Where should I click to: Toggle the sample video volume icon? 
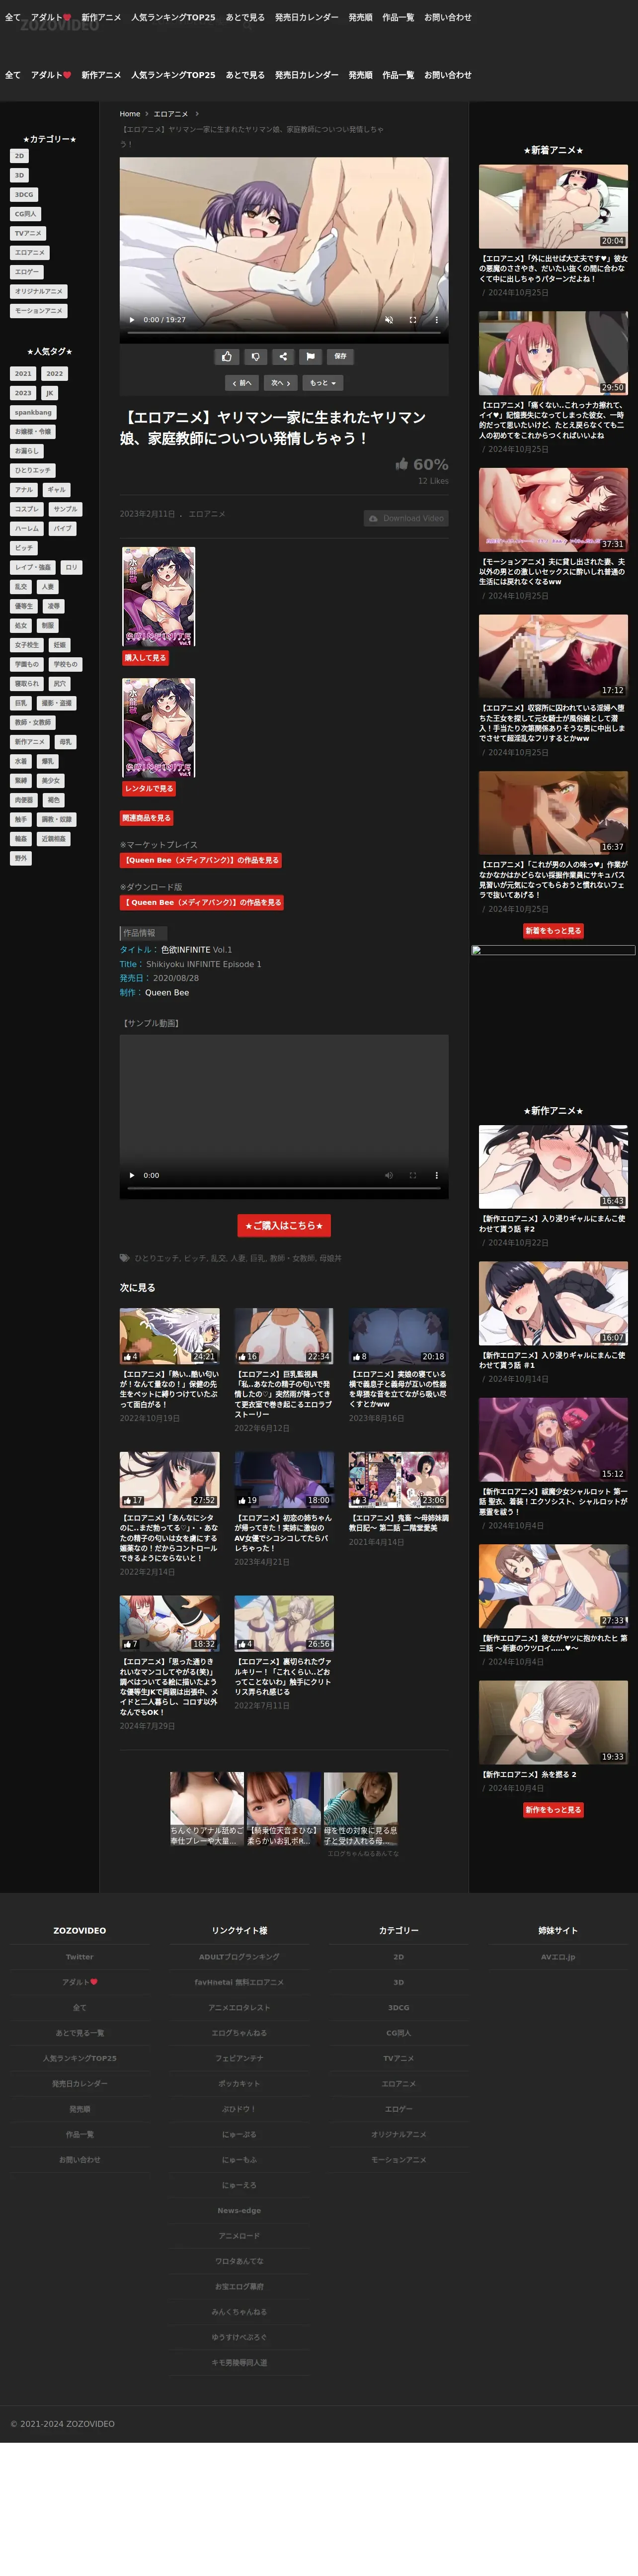pyautogui.click(x=389, y=1175)
